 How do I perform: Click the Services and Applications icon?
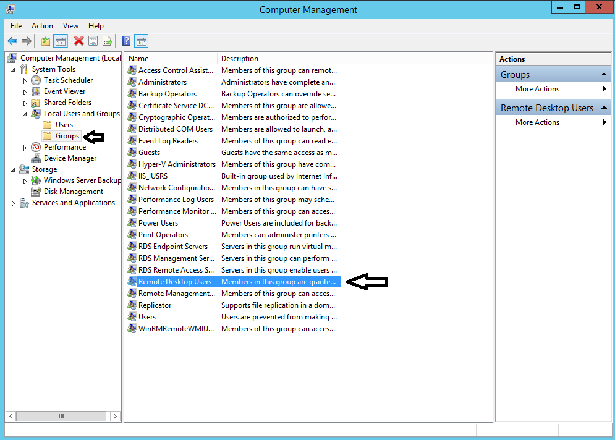tap(24, 203)
